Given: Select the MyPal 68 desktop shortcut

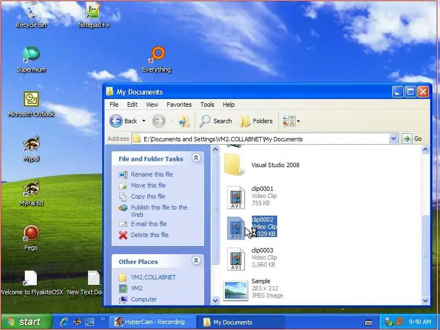Looking at the screenshot, I should pos(31,193).
